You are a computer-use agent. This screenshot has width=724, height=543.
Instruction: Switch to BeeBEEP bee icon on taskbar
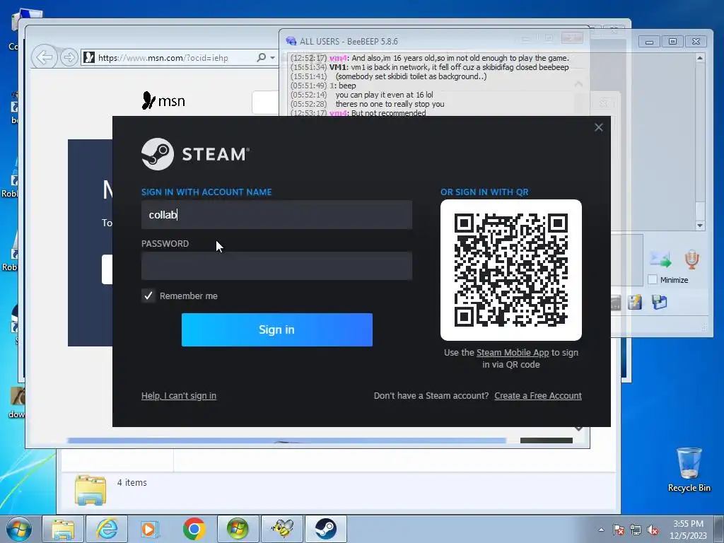(282, 529)
